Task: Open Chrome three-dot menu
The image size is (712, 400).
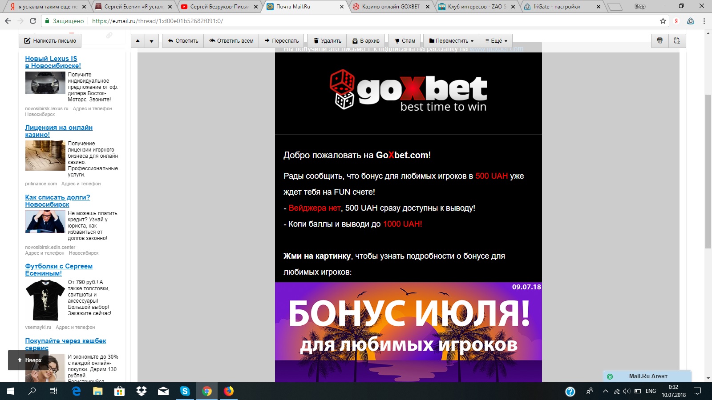Action: coord(704,21)
